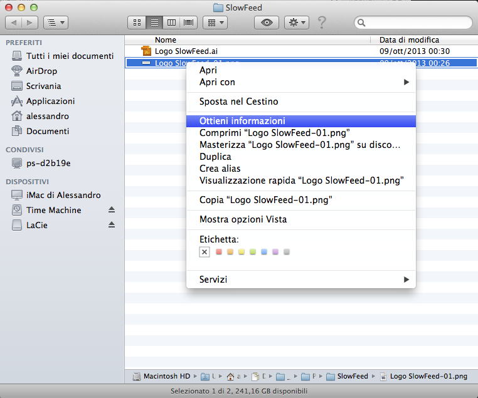Open Scrivania in the sidebar
The image size is (478, 398).
tap(36, 86)
